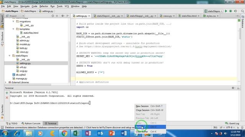Close the settings.py editor tab
This screenshot has width=245, height=137.
[89, 16]
